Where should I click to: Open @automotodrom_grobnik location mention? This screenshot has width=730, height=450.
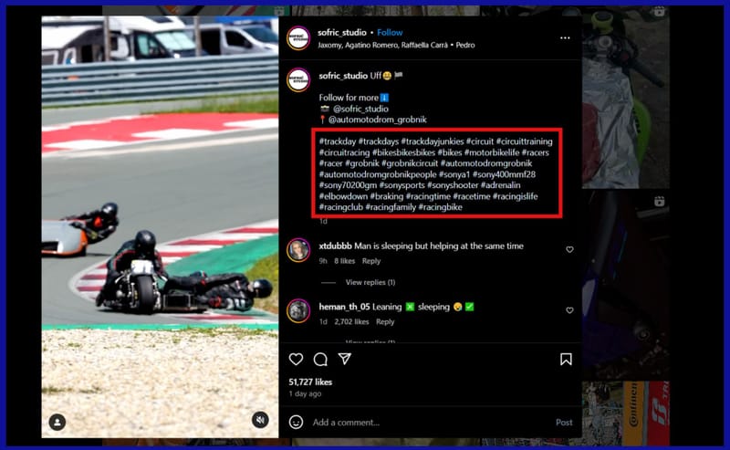(x=377, y=120)
